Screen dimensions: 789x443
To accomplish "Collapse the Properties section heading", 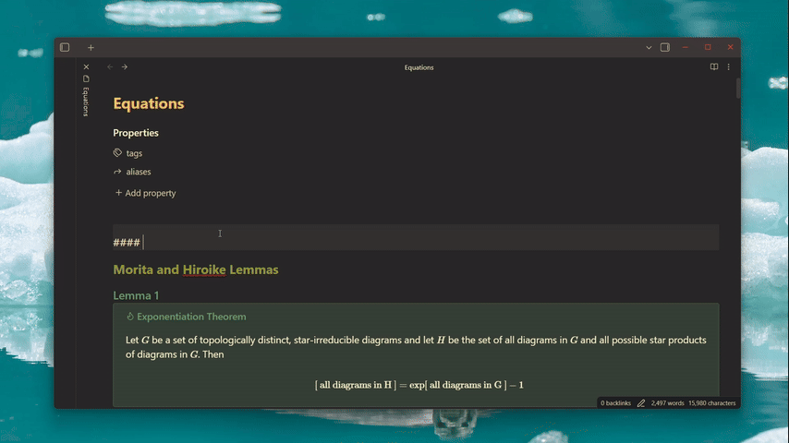I will tap(136, 133).
